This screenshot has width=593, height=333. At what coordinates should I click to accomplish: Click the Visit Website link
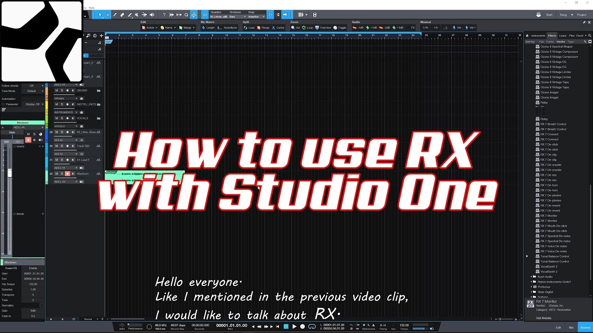pyautogui.click(x=543, y=318)
